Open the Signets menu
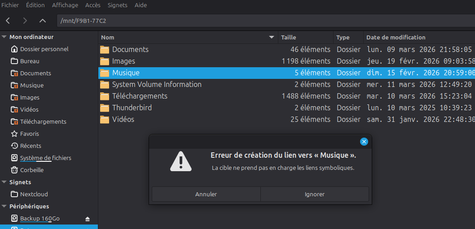Viewport: 475px width, 229px height. point(117,5)
